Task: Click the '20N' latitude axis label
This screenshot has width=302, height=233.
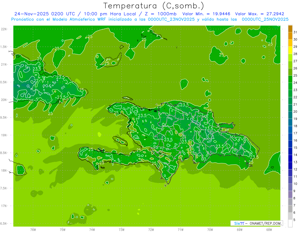Action: click(x=4, y=100)
